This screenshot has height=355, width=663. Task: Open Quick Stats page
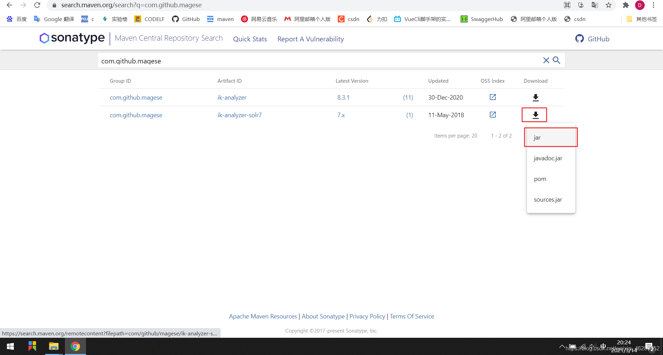[250, 39]
